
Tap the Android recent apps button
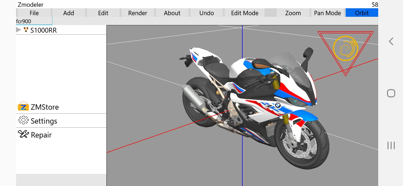point(391,145)
